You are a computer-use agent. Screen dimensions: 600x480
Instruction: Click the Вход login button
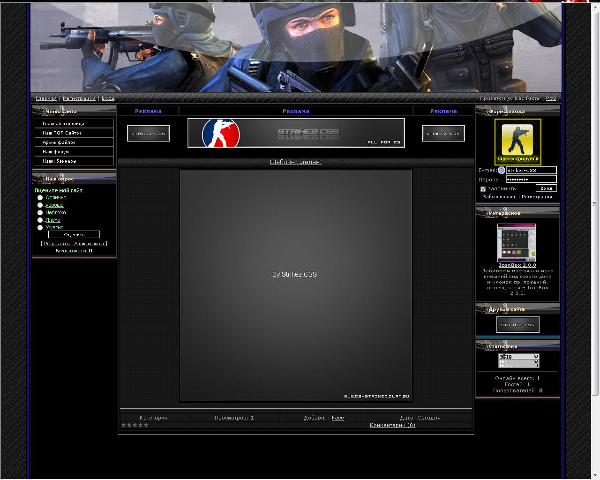point(546,188)
